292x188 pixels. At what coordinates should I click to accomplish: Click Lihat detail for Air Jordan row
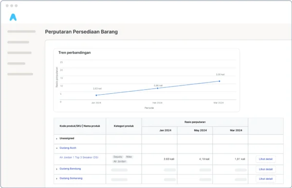(x=266, y=159)
